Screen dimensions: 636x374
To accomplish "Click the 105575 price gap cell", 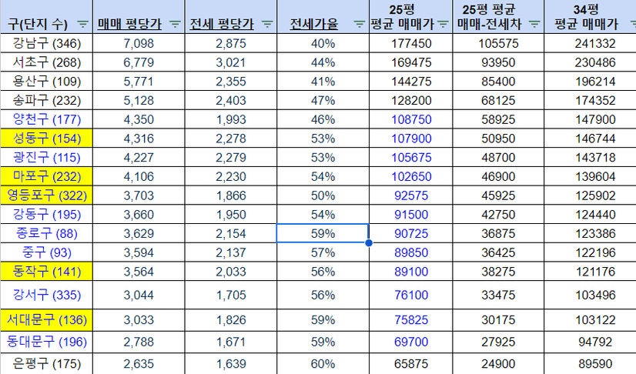I will coord(498,43).
